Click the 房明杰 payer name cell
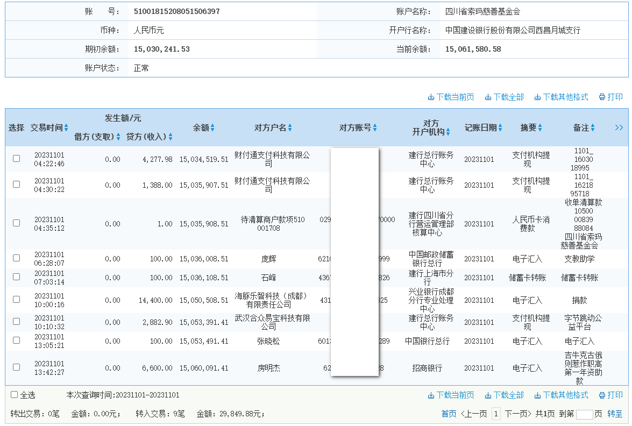Viewport: 632px width, 426px height. [268, 368]
